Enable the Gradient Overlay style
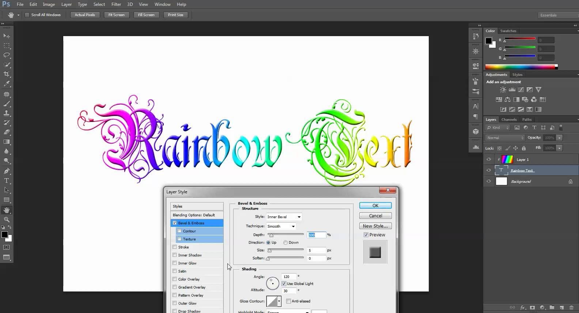Screen dimensions: 579x313 [175, 287]
